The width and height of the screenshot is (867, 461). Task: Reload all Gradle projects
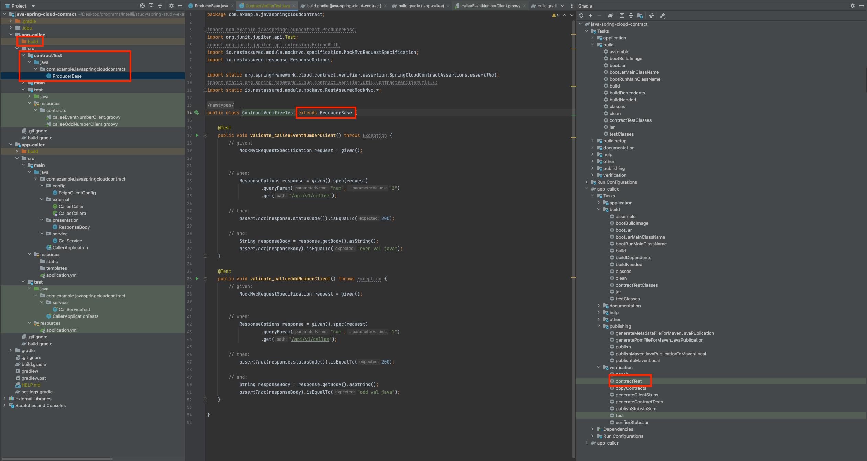point(581,15)
